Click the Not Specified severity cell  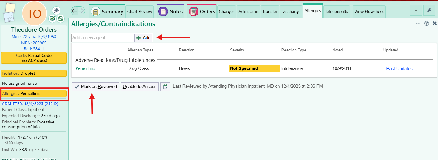(254, 68)
